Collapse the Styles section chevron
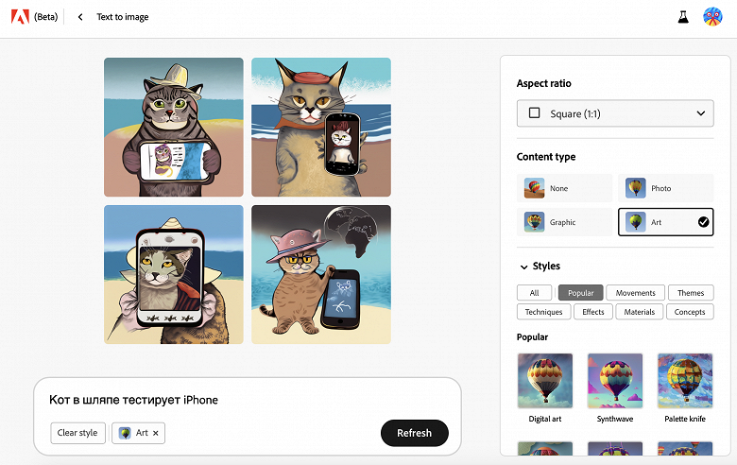 (x=523, y=267)
